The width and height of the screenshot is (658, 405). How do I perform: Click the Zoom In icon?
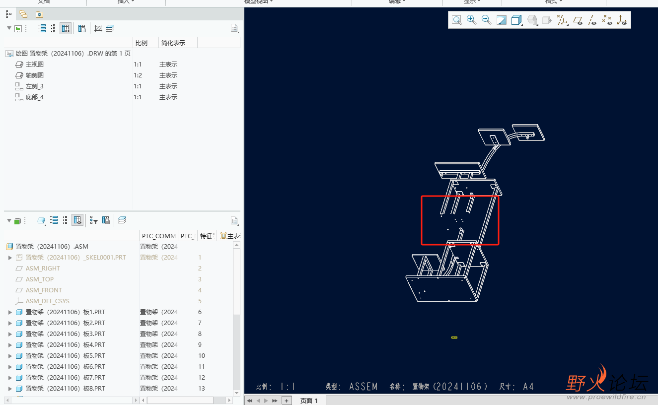471,20
